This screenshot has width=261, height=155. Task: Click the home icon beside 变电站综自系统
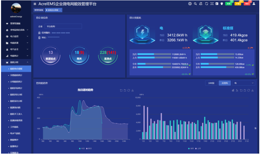click(7, 30)
